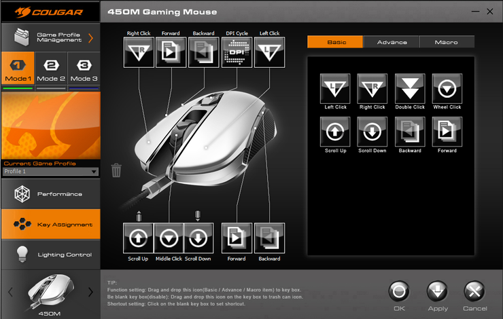This screenshot has width=503, height=319.
Task: Open the Macro tab
Action: pyautogui.click(x=446, y=42)
